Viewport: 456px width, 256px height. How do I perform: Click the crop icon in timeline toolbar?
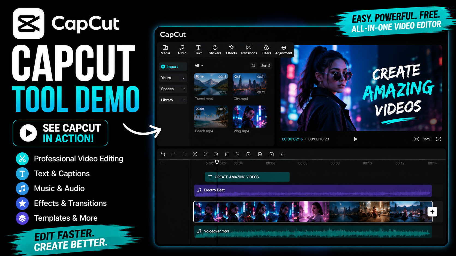point(238,154)
